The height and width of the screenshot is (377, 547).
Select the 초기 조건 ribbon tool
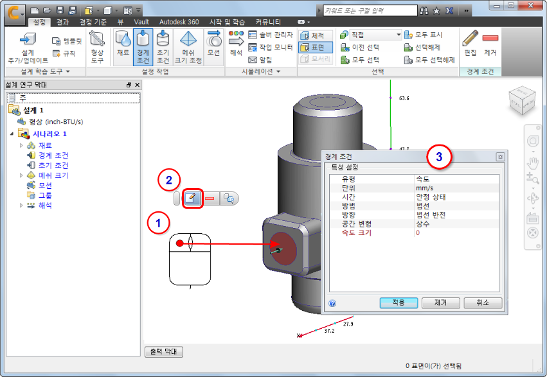[x=163, y=48]
